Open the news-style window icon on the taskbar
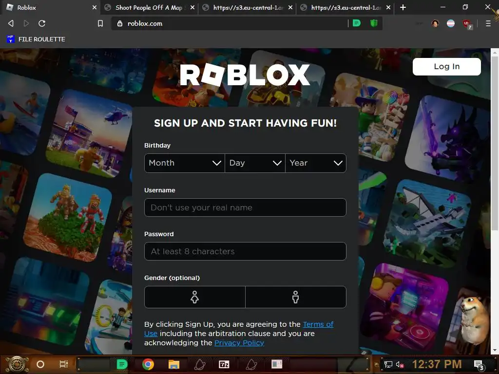499x374 pixels. (277, 364)
